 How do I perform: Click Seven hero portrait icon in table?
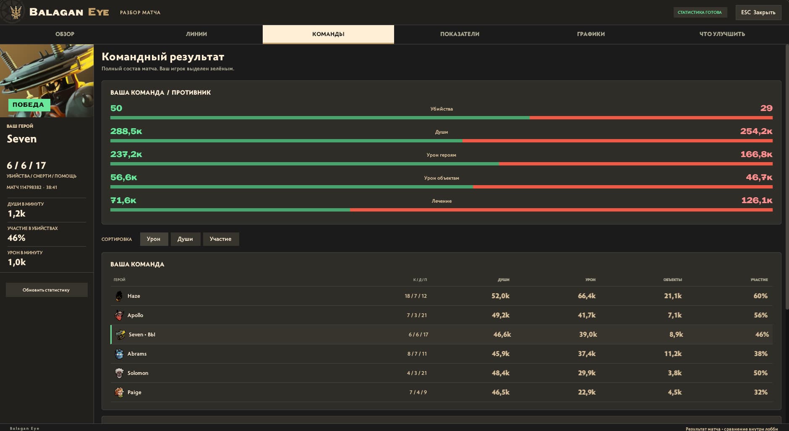pos(120,335)
